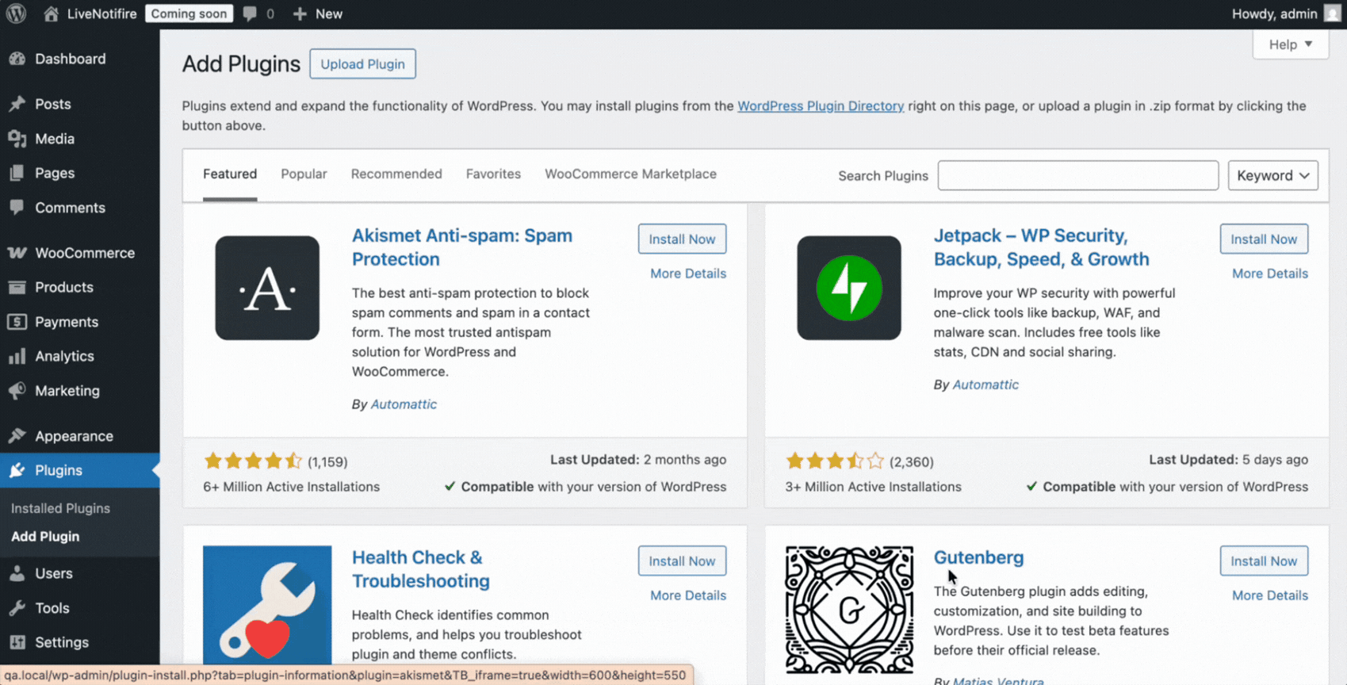Focus the Search Plugins input field
This screenshot has width=1347, height=685.
(x=1078, y=175)
